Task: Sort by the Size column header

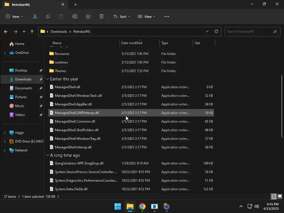Action: tap(197, 43)
